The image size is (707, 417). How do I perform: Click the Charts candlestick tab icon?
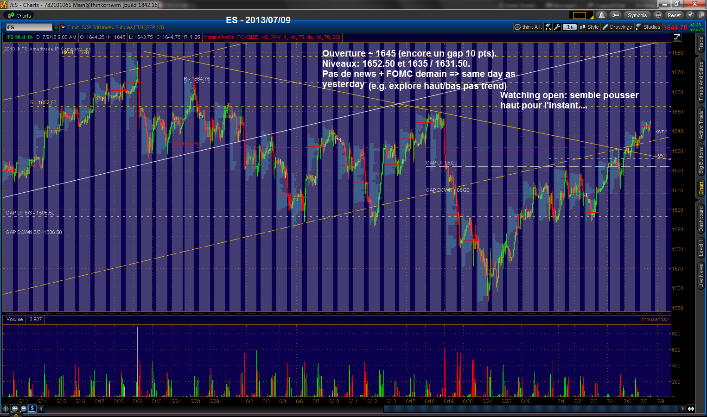point(11,16)
